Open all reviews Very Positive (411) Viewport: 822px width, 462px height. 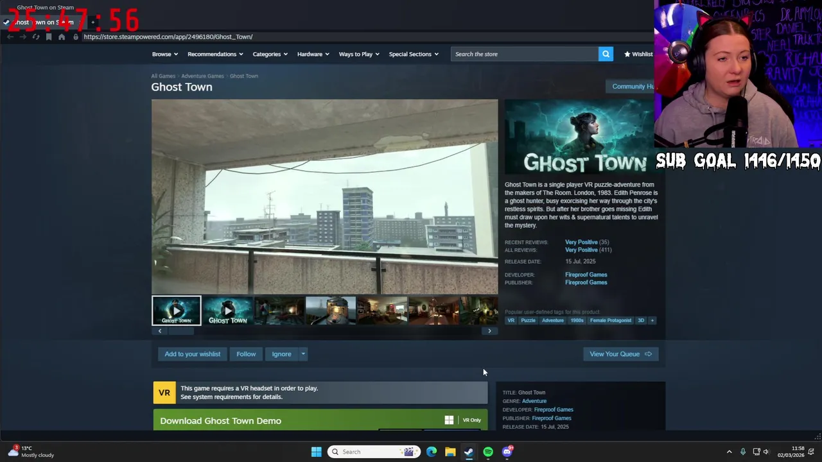[588, 250]
